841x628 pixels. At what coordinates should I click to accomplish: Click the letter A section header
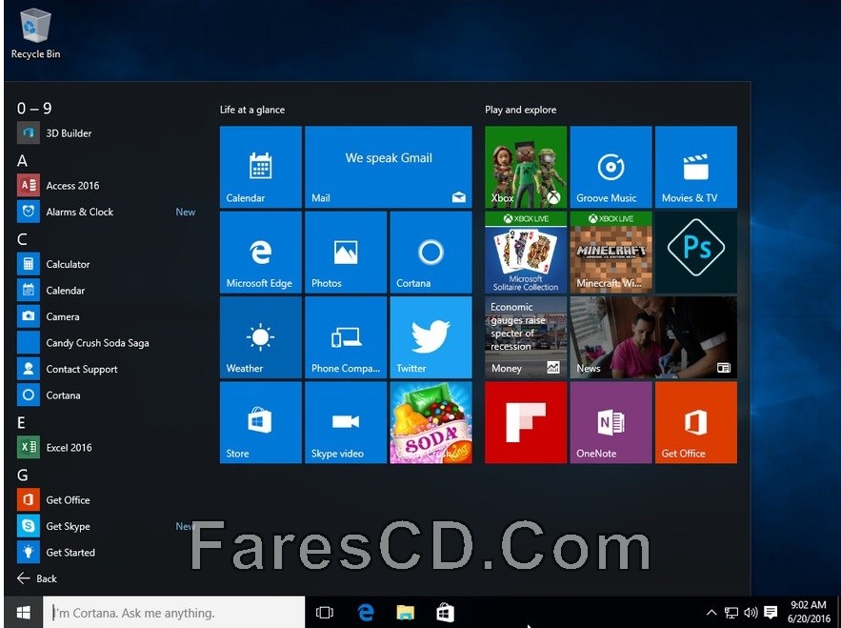click(22, 160)
